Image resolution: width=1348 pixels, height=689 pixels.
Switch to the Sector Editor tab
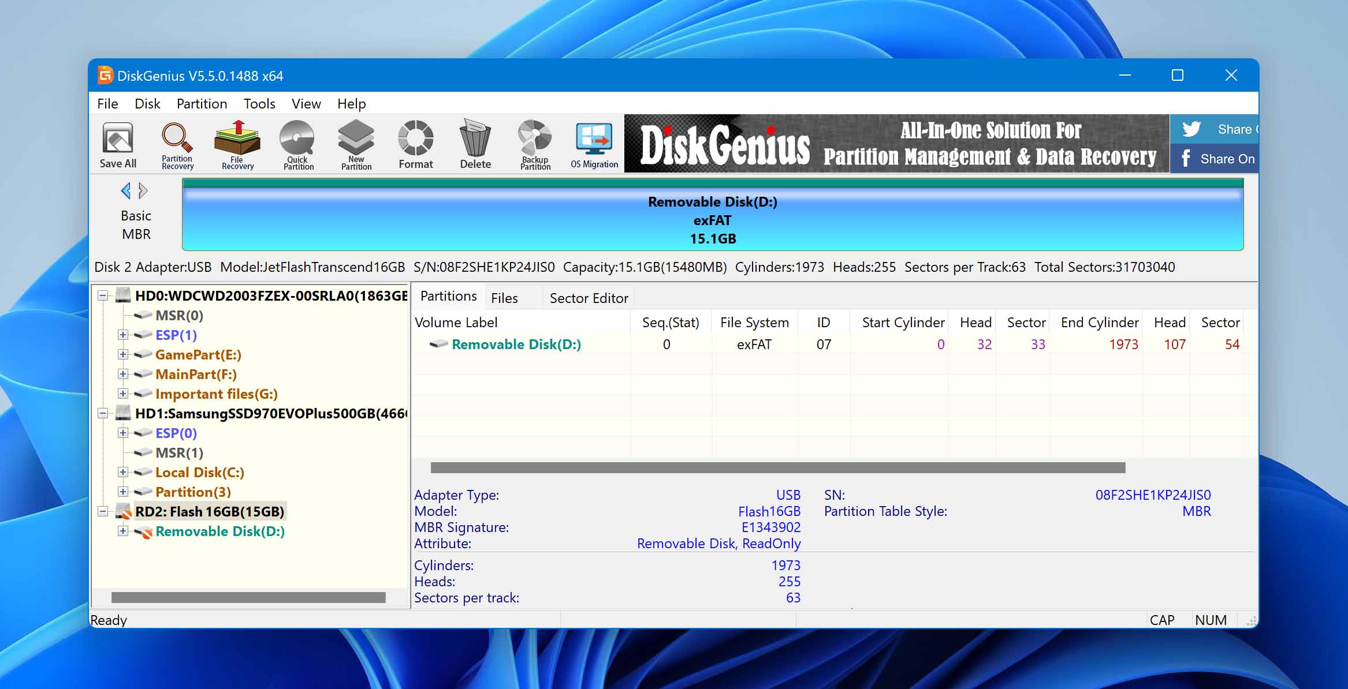coord(589,298)
